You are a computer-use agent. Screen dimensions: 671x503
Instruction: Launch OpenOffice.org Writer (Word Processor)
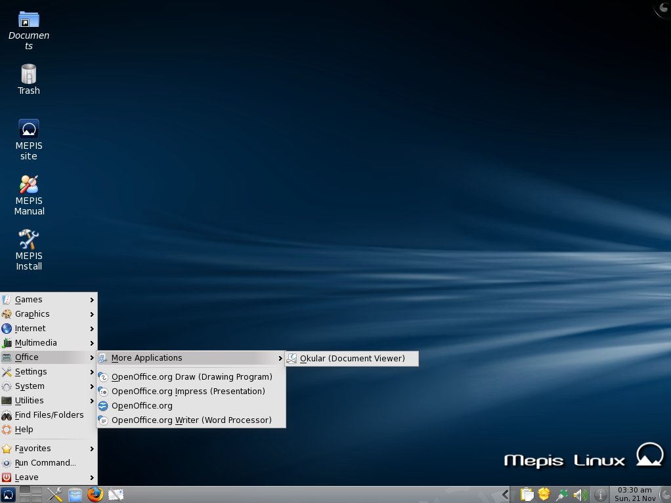[191, 420]
